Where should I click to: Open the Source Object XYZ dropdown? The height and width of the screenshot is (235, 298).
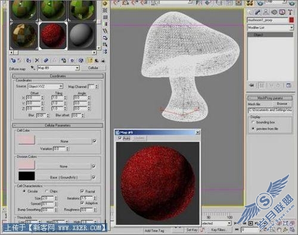[x=61, y=86]
